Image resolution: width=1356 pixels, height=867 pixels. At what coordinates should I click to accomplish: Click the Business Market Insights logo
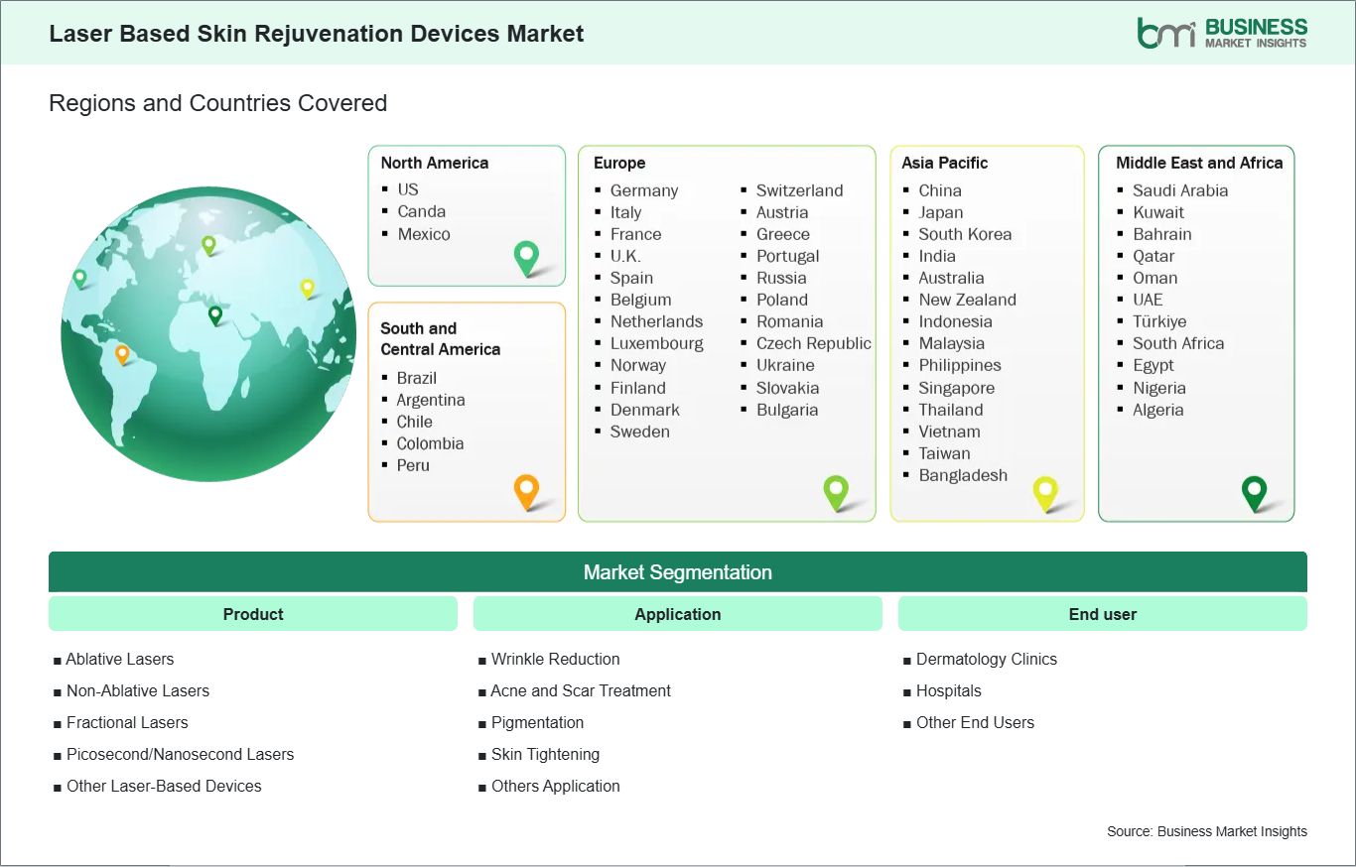pyautogui.click(x=1222, y=32)
